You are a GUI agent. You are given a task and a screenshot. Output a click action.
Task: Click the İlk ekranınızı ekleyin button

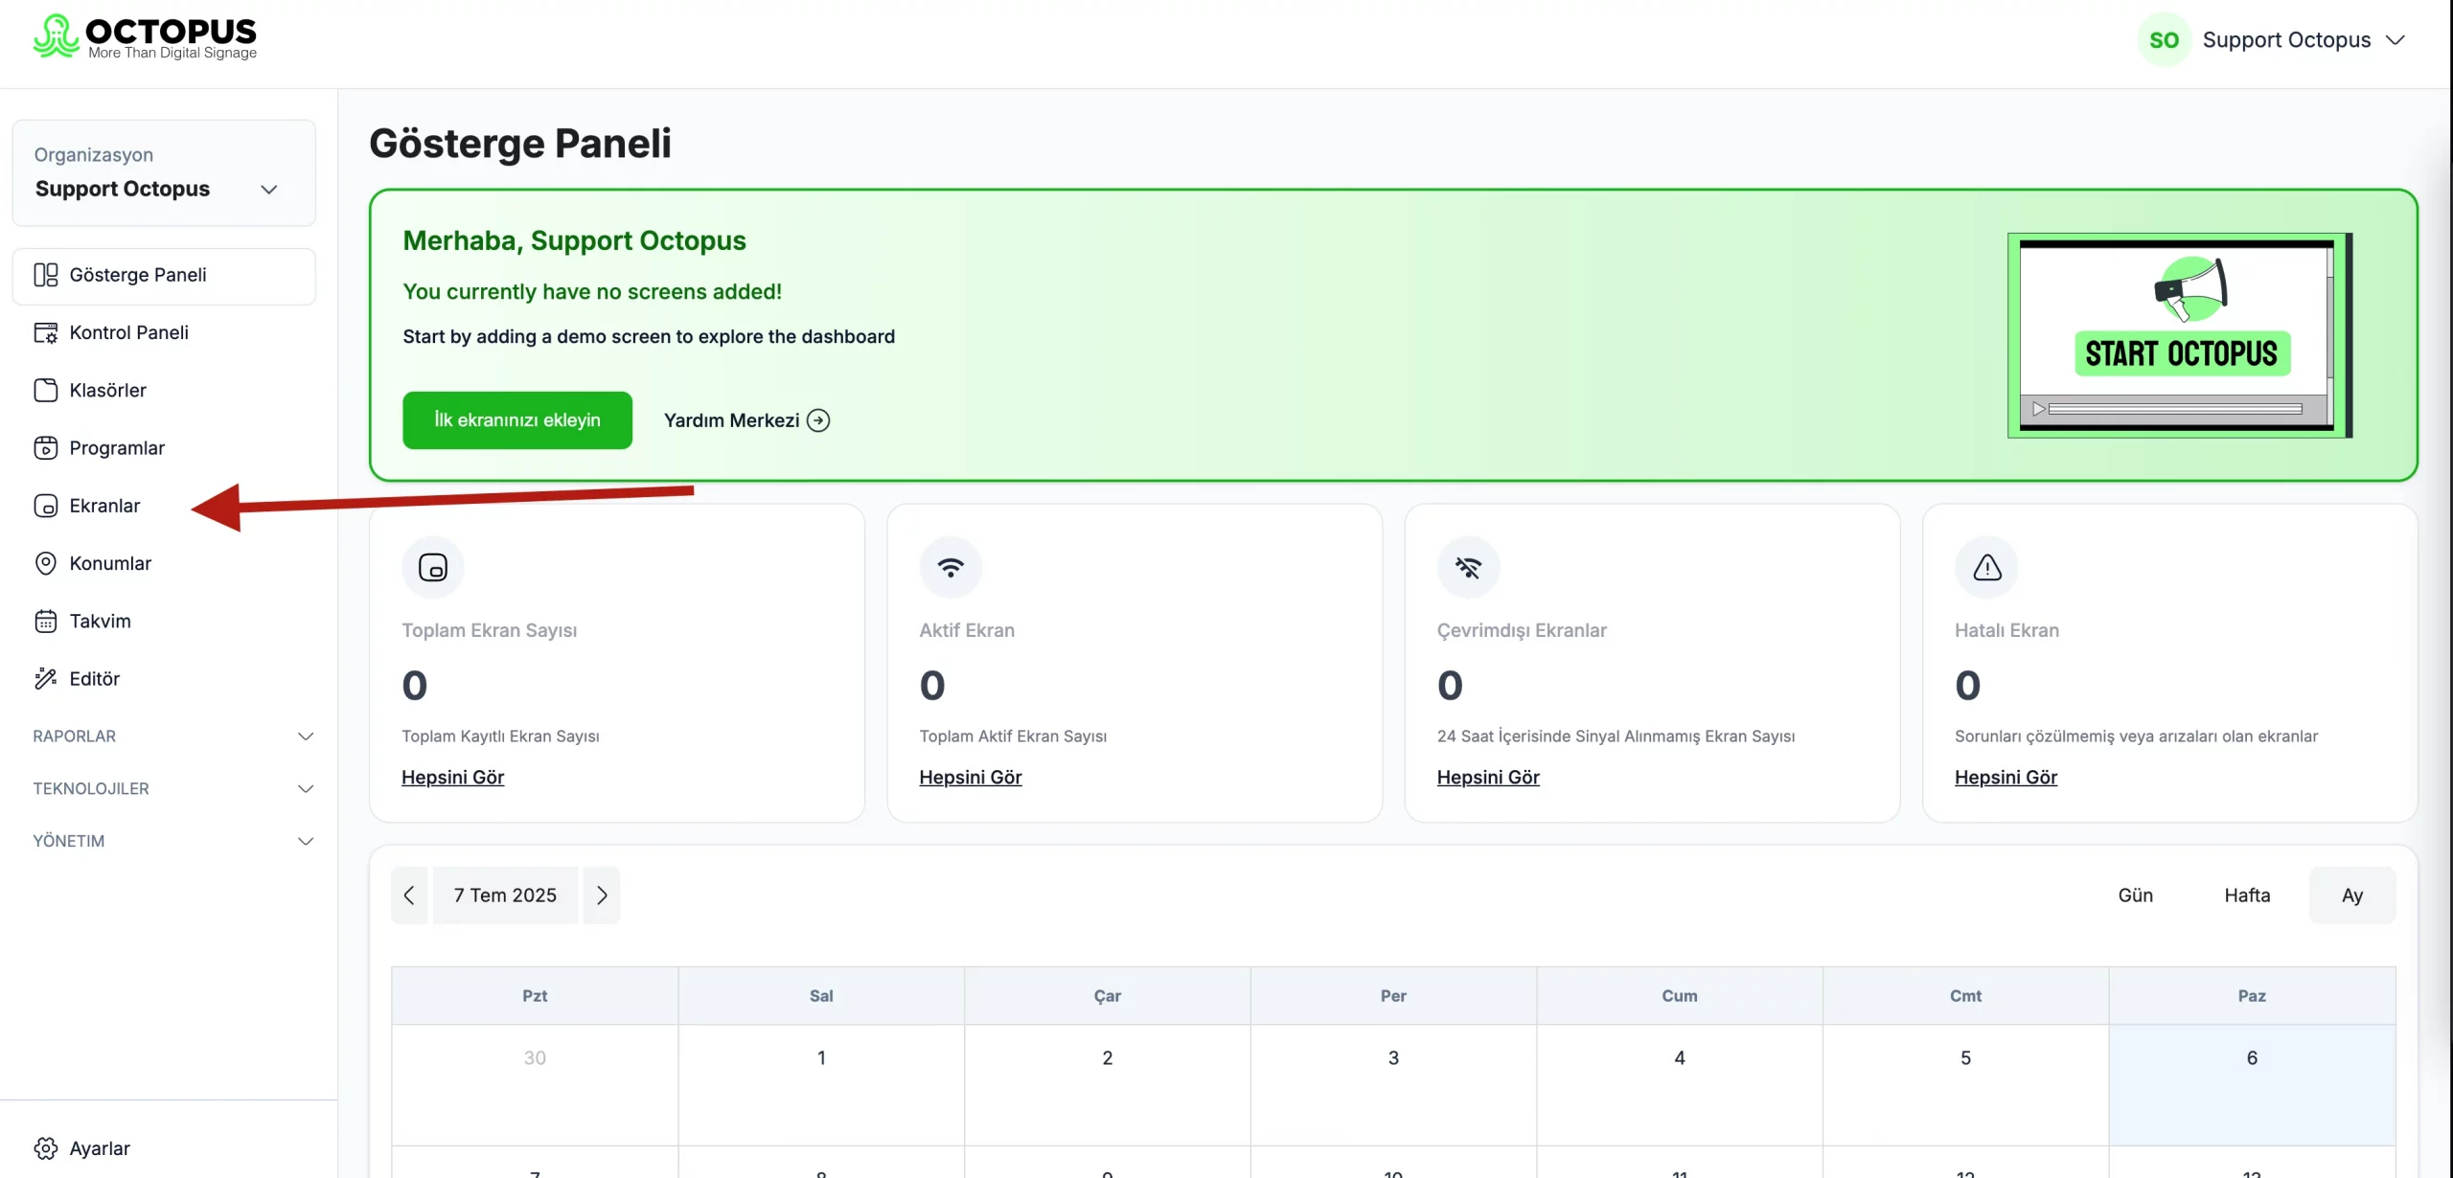(517, 420)
